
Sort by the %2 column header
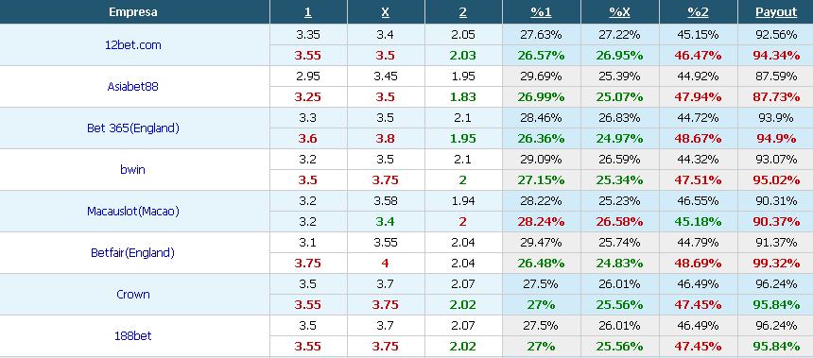coord(698,12)
